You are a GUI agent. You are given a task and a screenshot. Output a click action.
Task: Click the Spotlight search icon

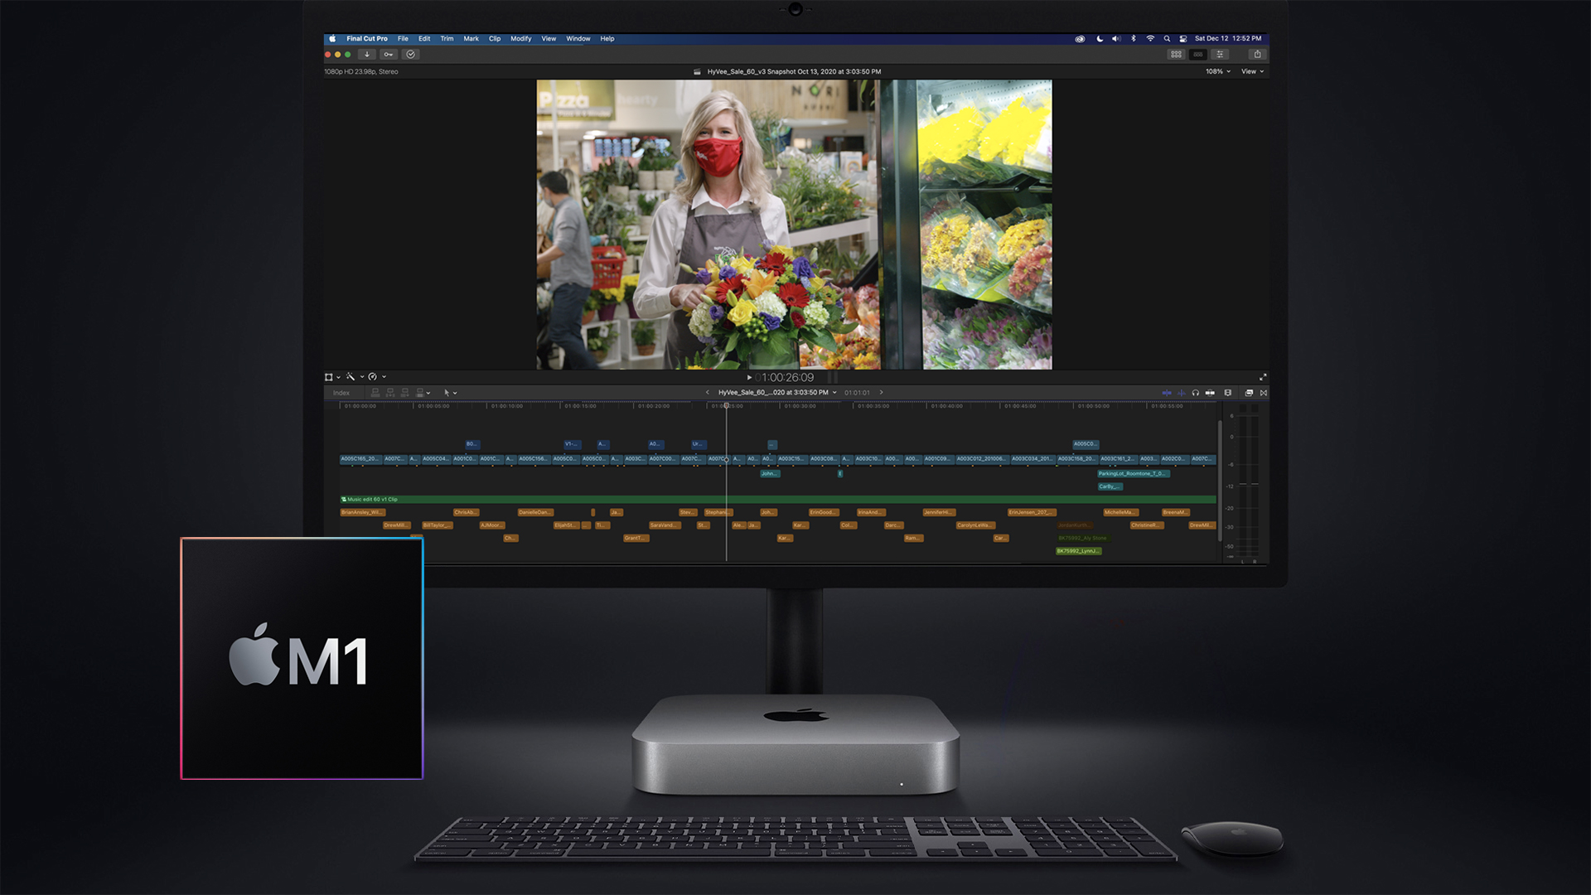point(1167,39)
